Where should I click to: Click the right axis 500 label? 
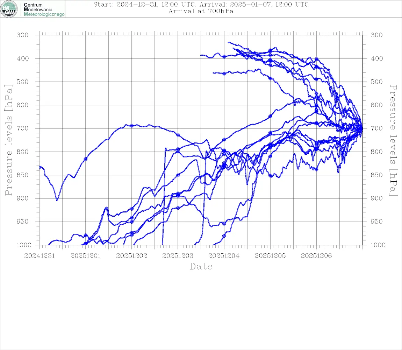376,82
